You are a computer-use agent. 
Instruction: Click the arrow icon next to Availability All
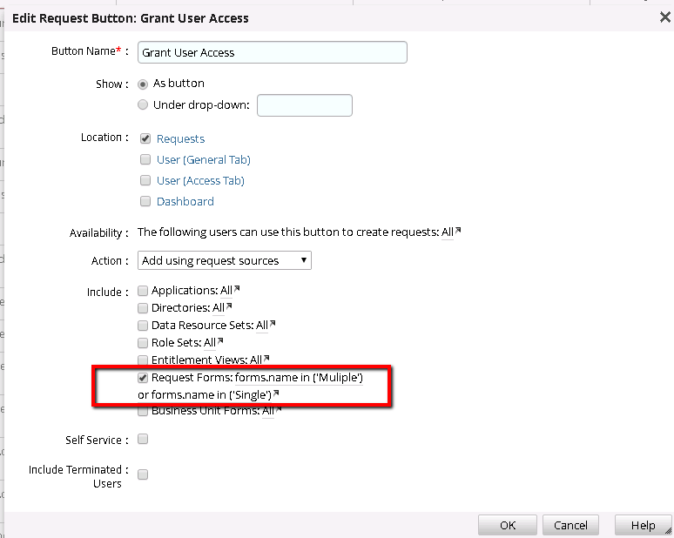pyautogui.click(x=458, y=232)
